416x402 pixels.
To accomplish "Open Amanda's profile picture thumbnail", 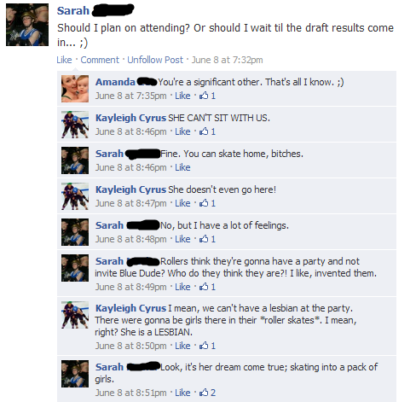I will [75, 89].
